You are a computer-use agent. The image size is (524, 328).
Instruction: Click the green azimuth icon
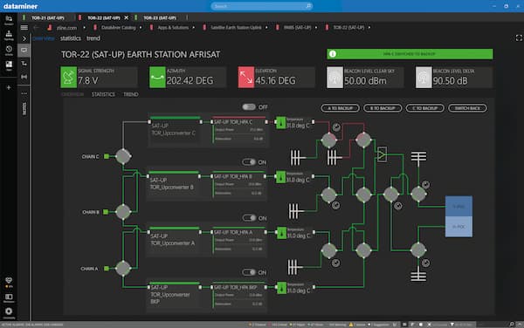157,77
